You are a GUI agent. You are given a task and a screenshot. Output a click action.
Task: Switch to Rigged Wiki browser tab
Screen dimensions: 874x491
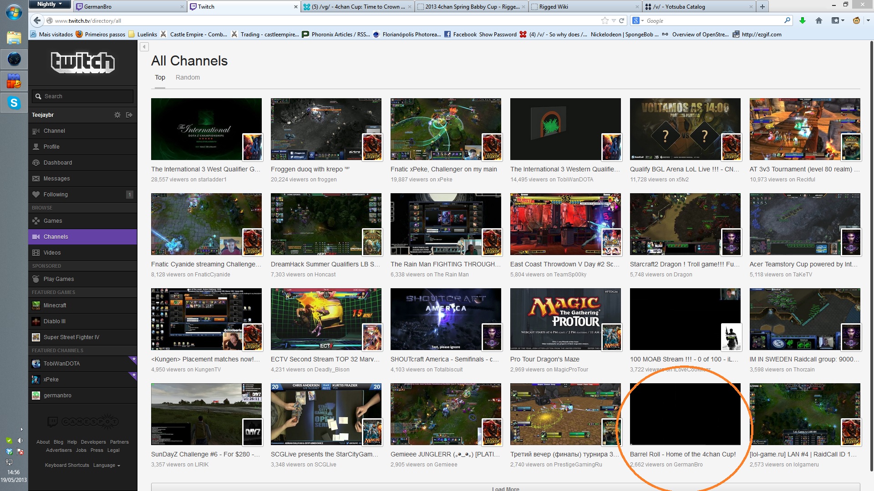tap(584, 6)
